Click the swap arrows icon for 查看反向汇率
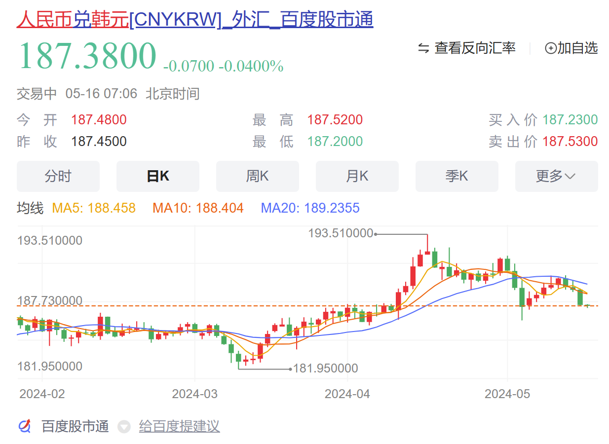The width and height of the screenshot is (609, 444). pos(423,48)
